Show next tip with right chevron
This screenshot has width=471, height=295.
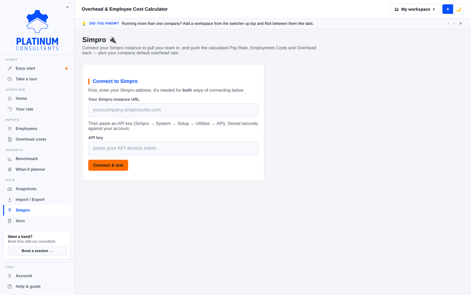click(x=454, y=24)
